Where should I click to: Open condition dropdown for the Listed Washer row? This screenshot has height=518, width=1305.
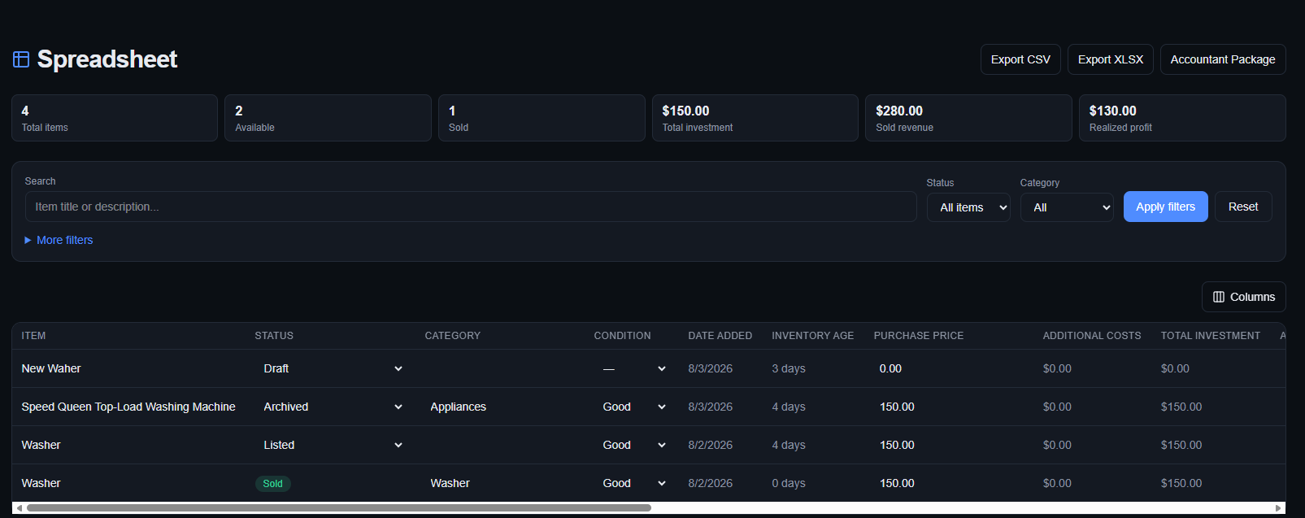point(634,445)
